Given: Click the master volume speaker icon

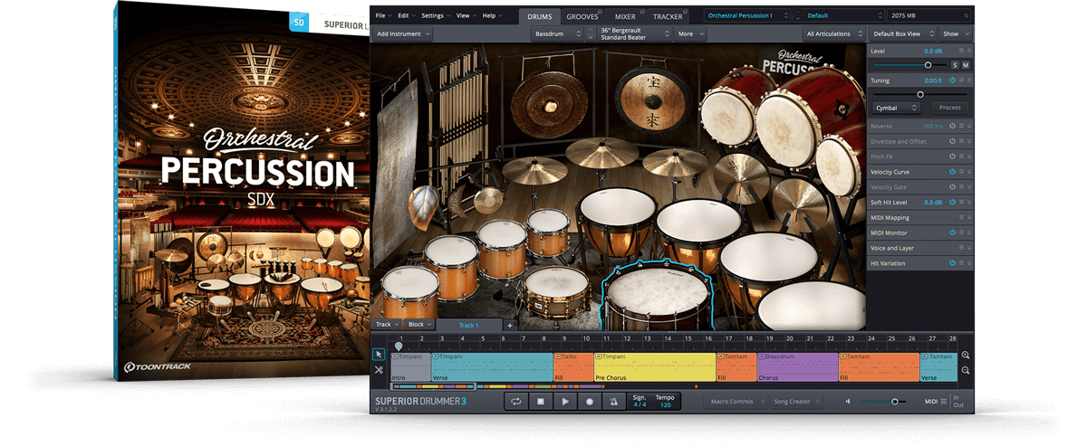Looking at the screenshot, I should pyautogui.click(x=848, y=402).
